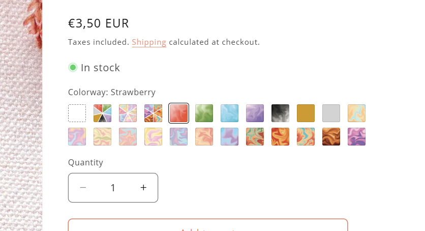The height and width of the screenshot is (231, 425).
Task: Select the purple-orange pinwheel swatch
Action: click(x=153, y=113)
